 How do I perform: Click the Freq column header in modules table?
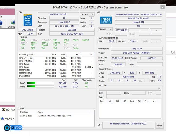[102, 101]
